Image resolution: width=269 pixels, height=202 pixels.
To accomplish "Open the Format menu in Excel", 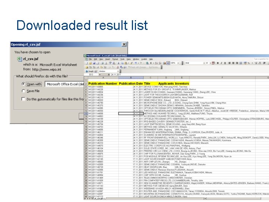I will tap(115, 59).
